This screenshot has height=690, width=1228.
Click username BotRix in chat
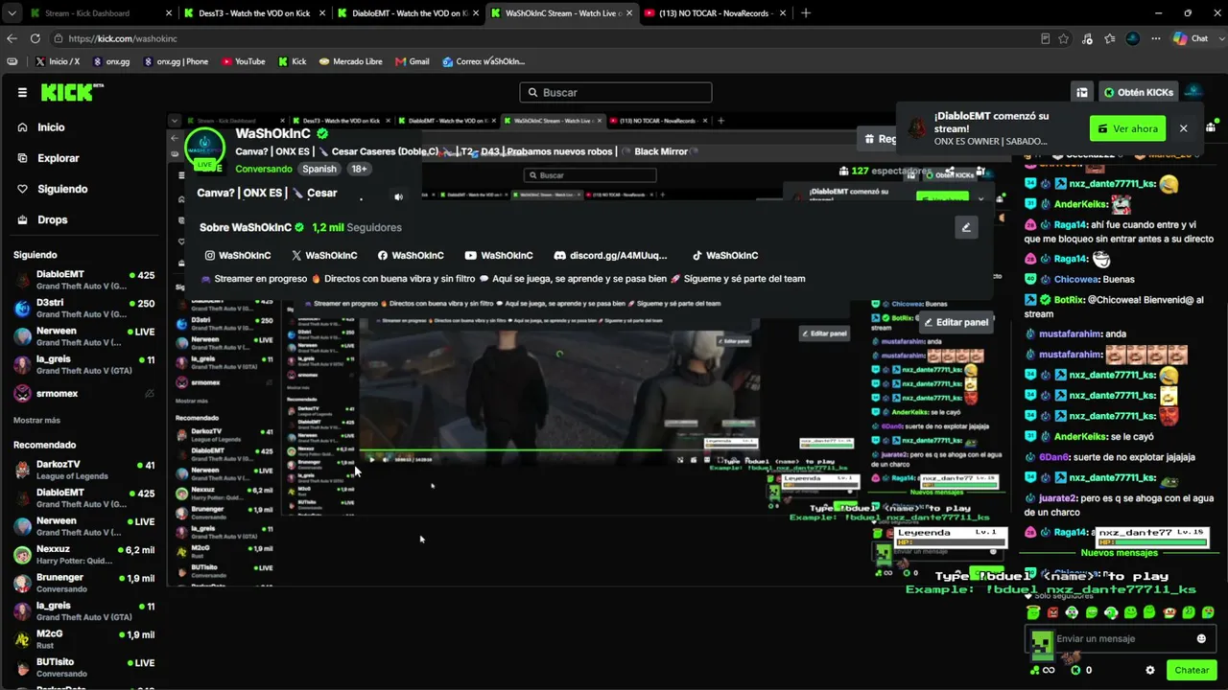[1069, 300]
